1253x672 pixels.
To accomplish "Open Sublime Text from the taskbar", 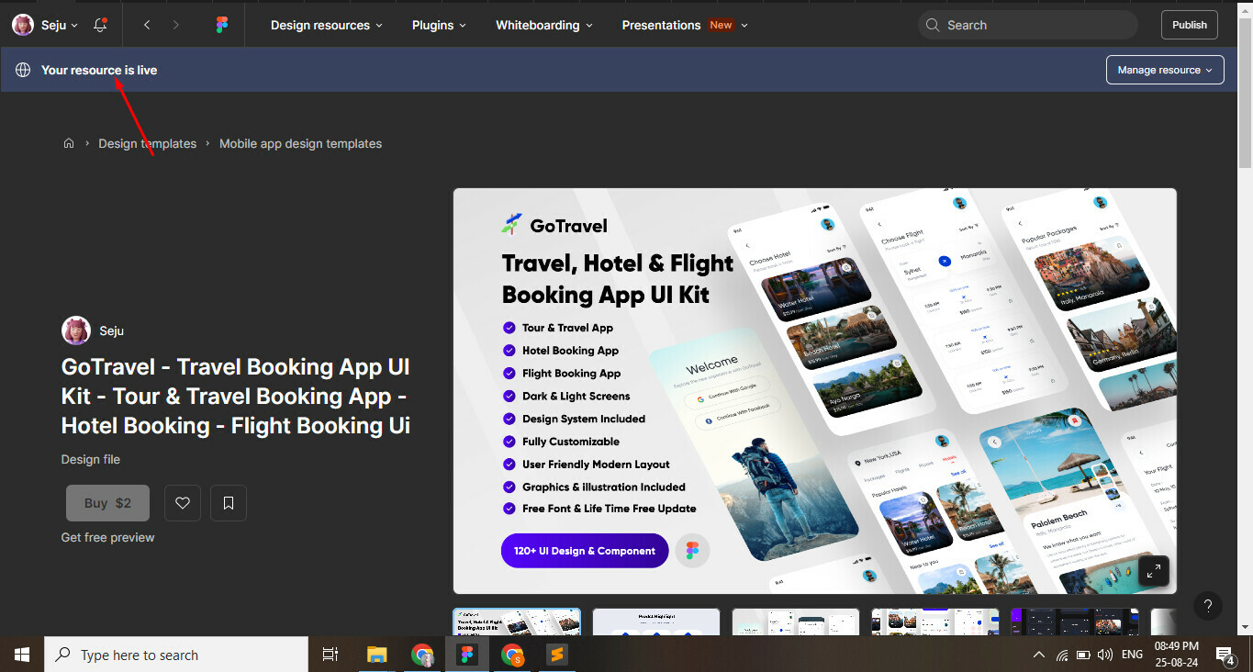I will coord(556,655).
